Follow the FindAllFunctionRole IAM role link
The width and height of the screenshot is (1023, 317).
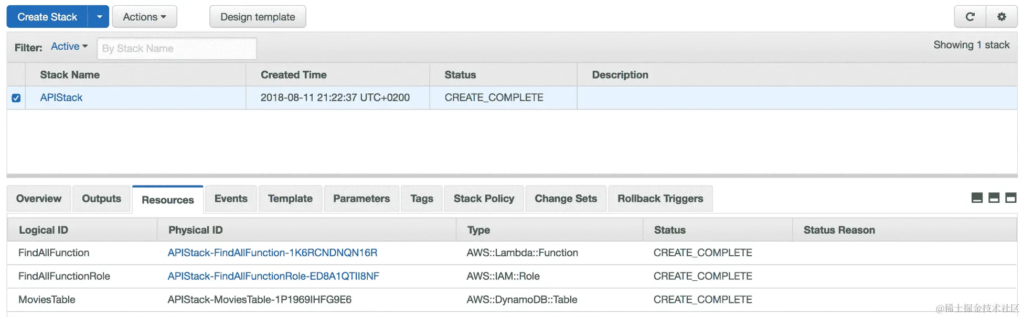click(x=273, y=276)
